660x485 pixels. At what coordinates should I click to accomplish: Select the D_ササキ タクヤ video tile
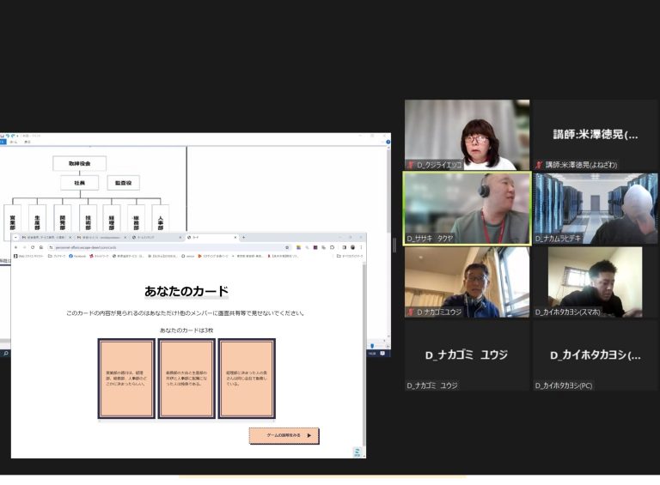467,209
